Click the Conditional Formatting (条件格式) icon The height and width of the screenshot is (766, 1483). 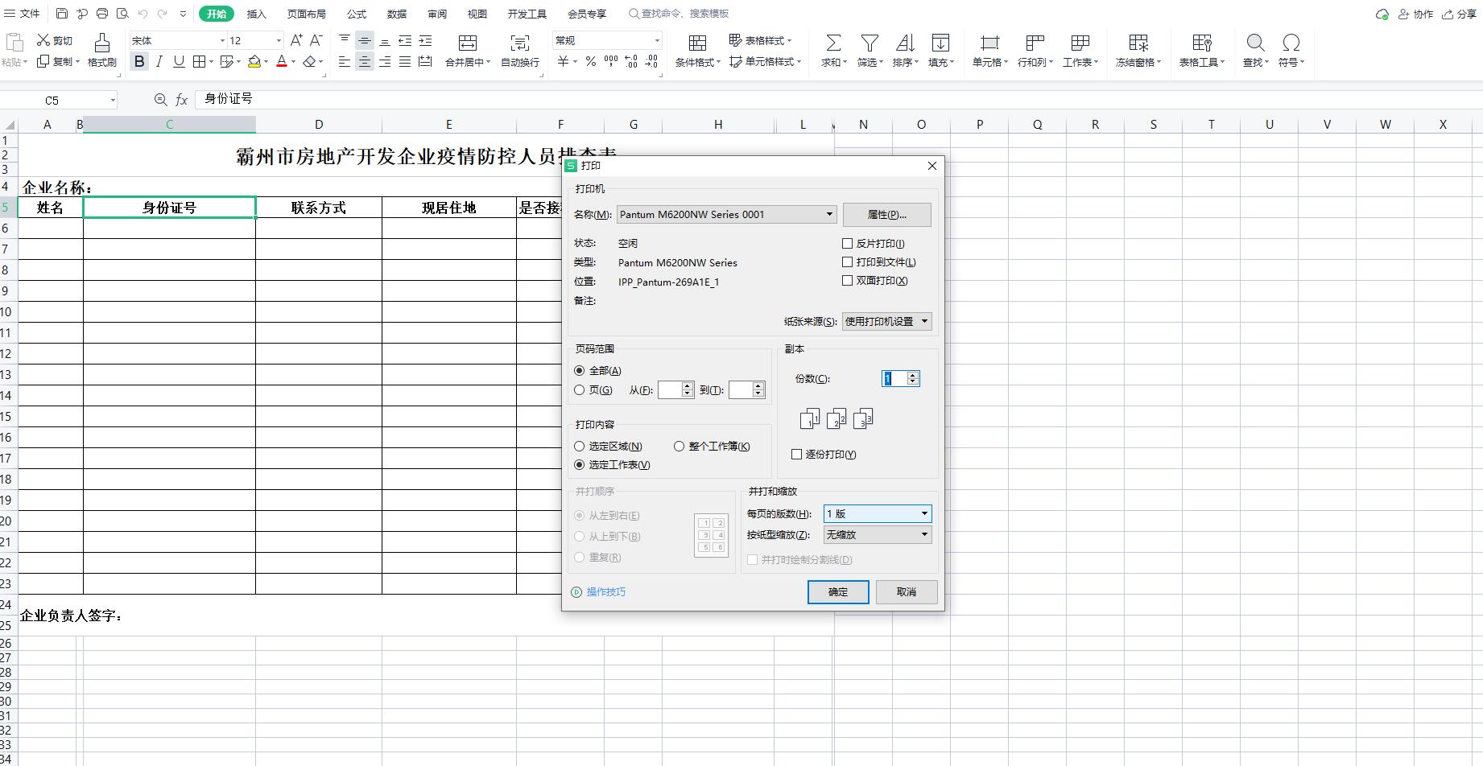pyautogui.click(x=697, y=43)
